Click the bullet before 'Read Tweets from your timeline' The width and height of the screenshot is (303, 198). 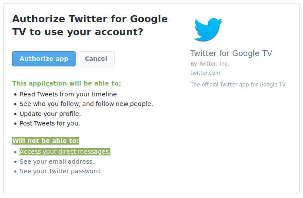click(x=15, y=94)
